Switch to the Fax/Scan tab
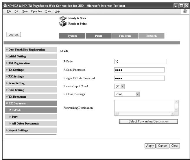This screenshot has width=190, height=160. tap(125, 36)
